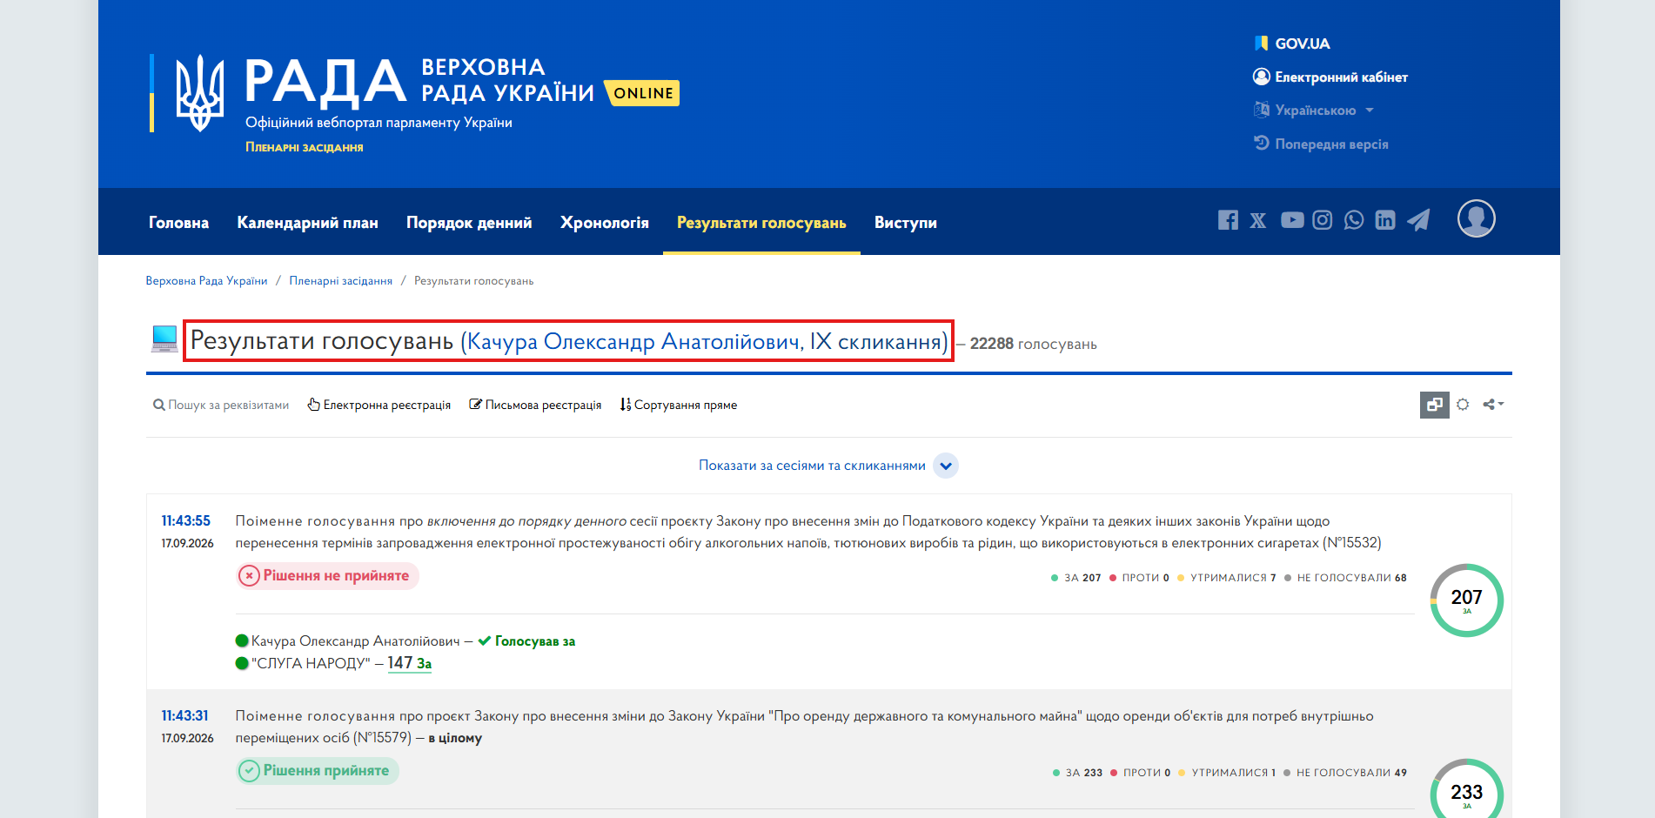Click the Rada trident logo
Viewport: 1655px width, 818px height.
pyautogui.click(x=200, y=93)
